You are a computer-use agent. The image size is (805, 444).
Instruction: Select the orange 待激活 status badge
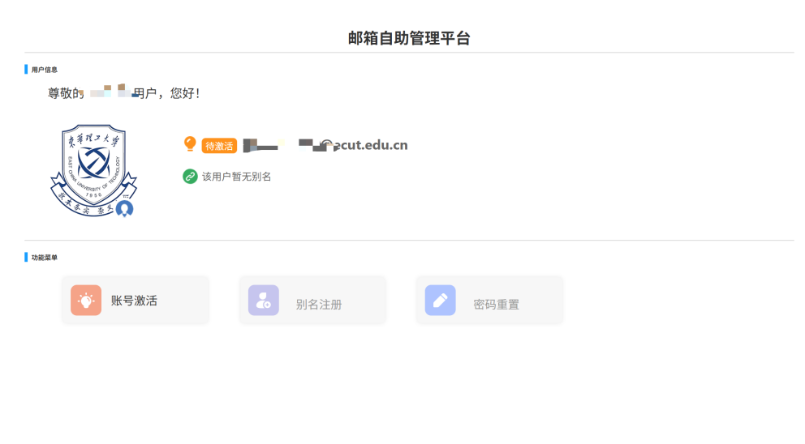click(219, 146)
